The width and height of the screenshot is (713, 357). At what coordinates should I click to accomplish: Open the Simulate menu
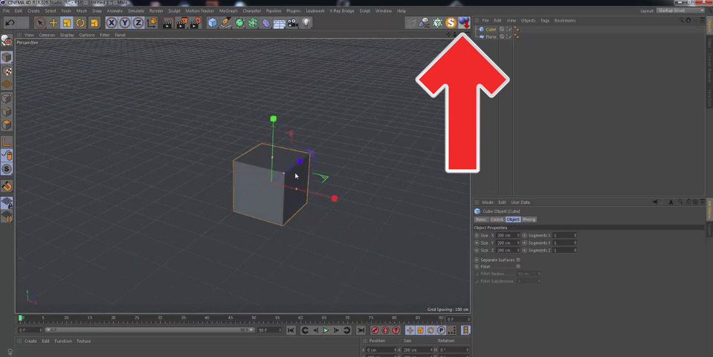135,11
